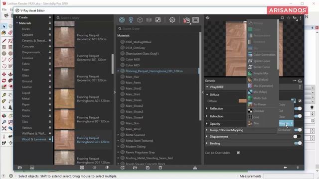Click the Flooring Parquet Herringbone A01 thumbnail
319x179 pixels.
(64, 99)
